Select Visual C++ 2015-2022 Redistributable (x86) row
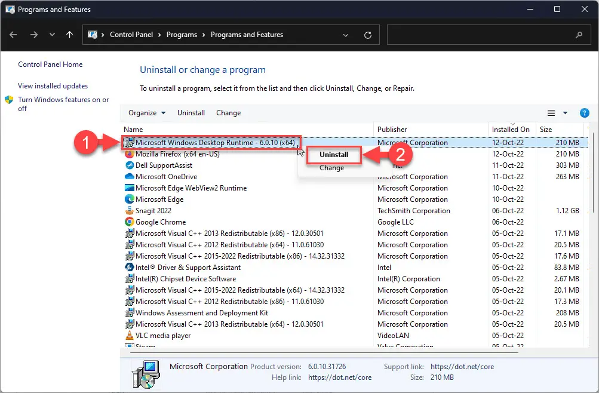Viewport: 599px width, 393px height. pyautogui.click(x=355, y=256)
